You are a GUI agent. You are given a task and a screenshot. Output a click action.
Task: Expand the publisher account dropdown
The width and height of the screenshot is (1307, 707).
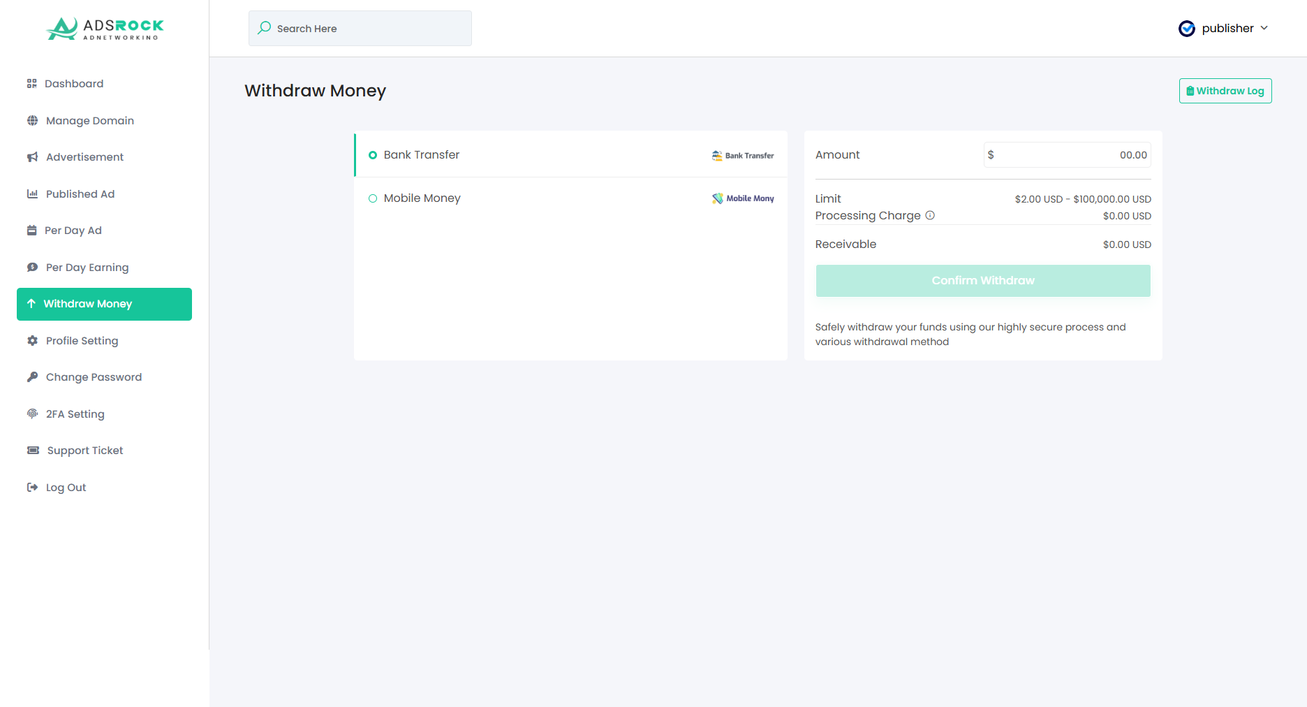pos(1264,28)
